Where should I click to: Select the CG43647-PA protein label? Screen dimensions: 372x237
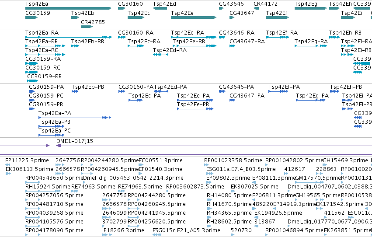(x=247, y=96)
